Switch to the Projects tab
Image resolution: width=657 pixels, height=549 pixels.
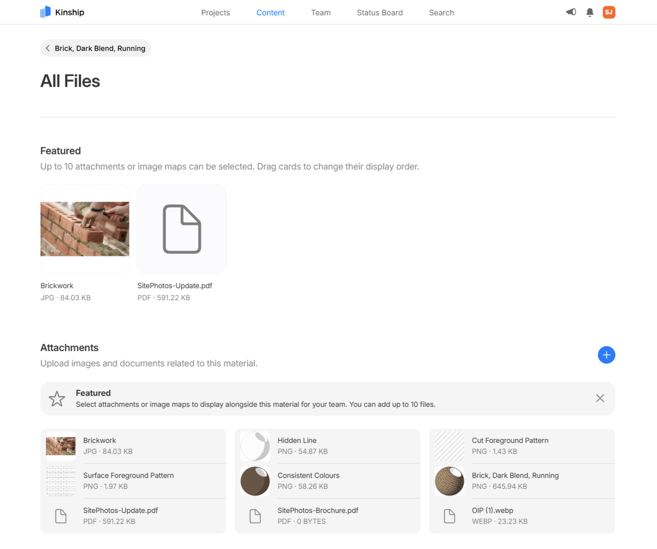[215, 13]
